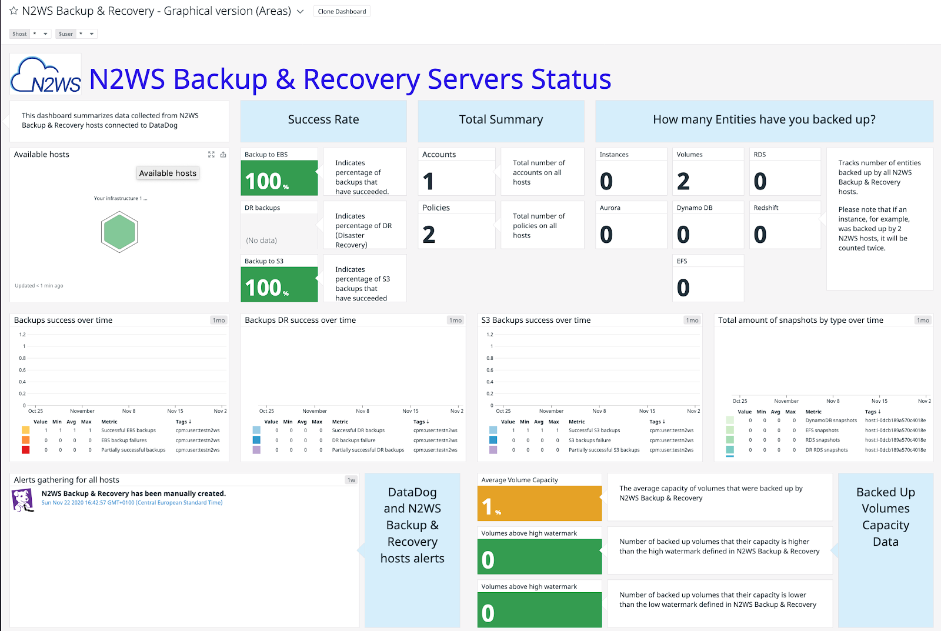Select the Instances count widget
This screenshot has width=941, height=631.
click(632, 172)
